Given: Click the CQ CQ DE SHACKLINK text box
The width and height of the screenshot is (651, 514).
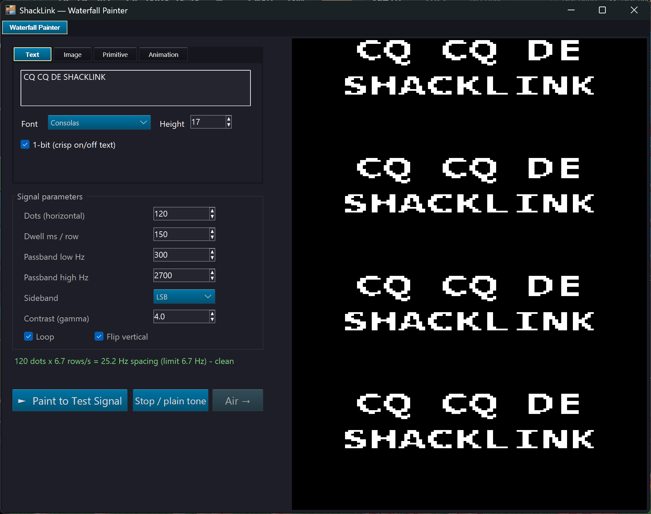Looking at the screenshot, I should tap(136, 88).
